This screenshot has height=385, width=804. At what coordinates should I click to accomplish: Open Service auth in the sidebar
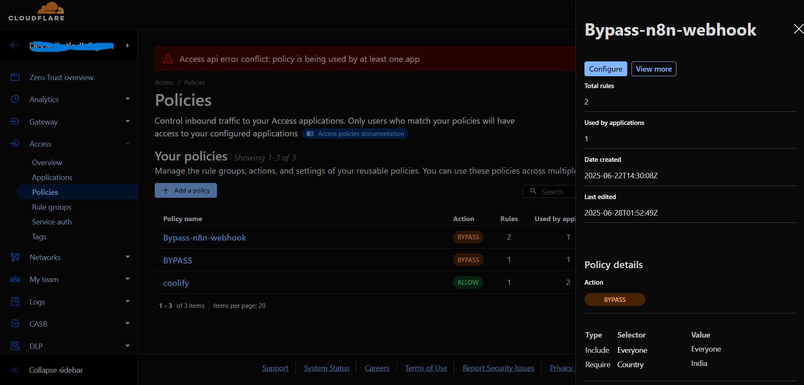point(52,222)
